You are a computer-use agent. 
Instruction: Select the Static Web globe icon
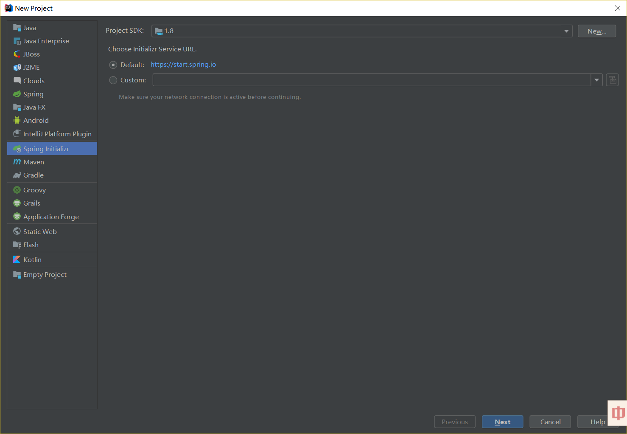click(x=17, y=231)
